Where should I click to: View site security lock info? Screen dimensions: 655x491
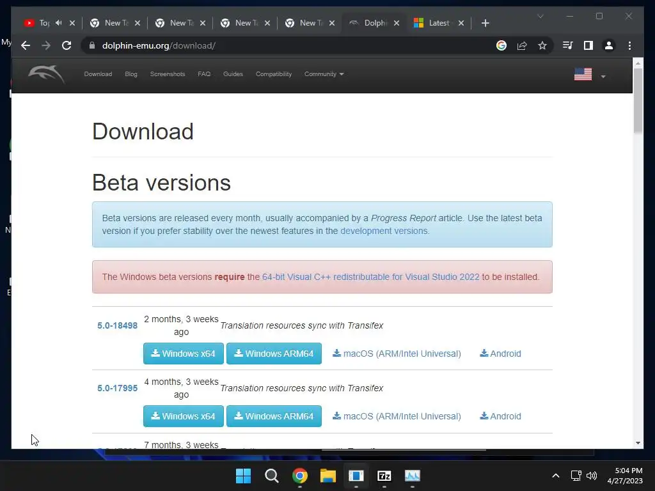point(92,45)
